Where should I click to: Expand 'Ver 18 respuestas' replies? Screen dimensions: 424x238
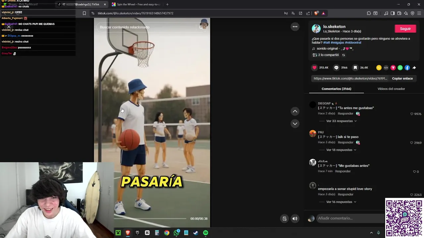341,150
